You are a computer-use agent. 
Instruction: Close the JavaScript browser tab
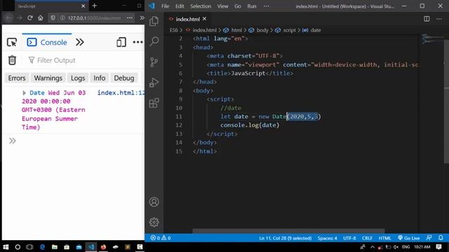point(83,6)
